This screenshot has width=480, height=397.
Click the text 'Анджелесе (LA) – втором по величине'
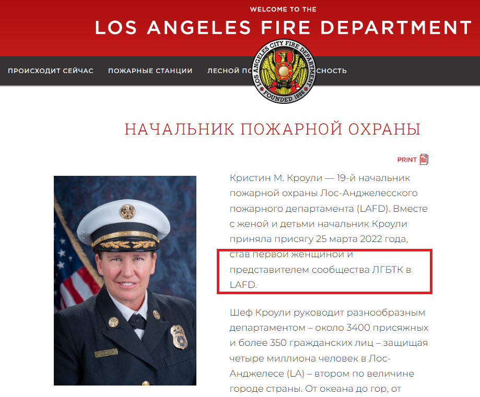click(322, 374)
